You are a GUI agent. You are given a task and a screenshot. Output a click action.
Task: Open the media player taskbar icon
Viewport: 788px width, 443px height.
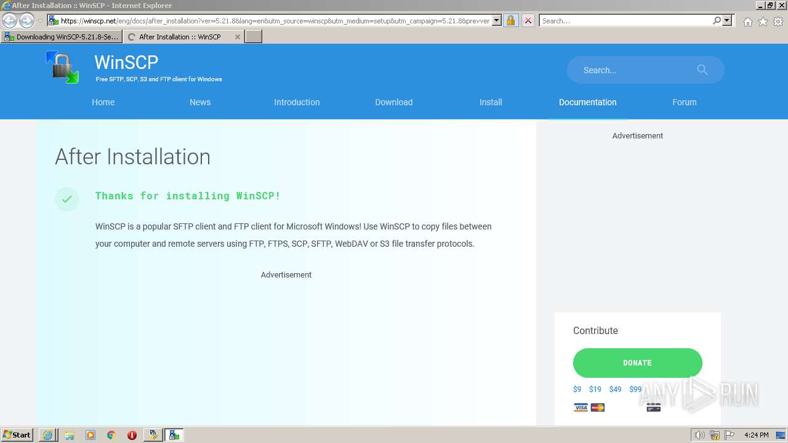click(90, 435)
